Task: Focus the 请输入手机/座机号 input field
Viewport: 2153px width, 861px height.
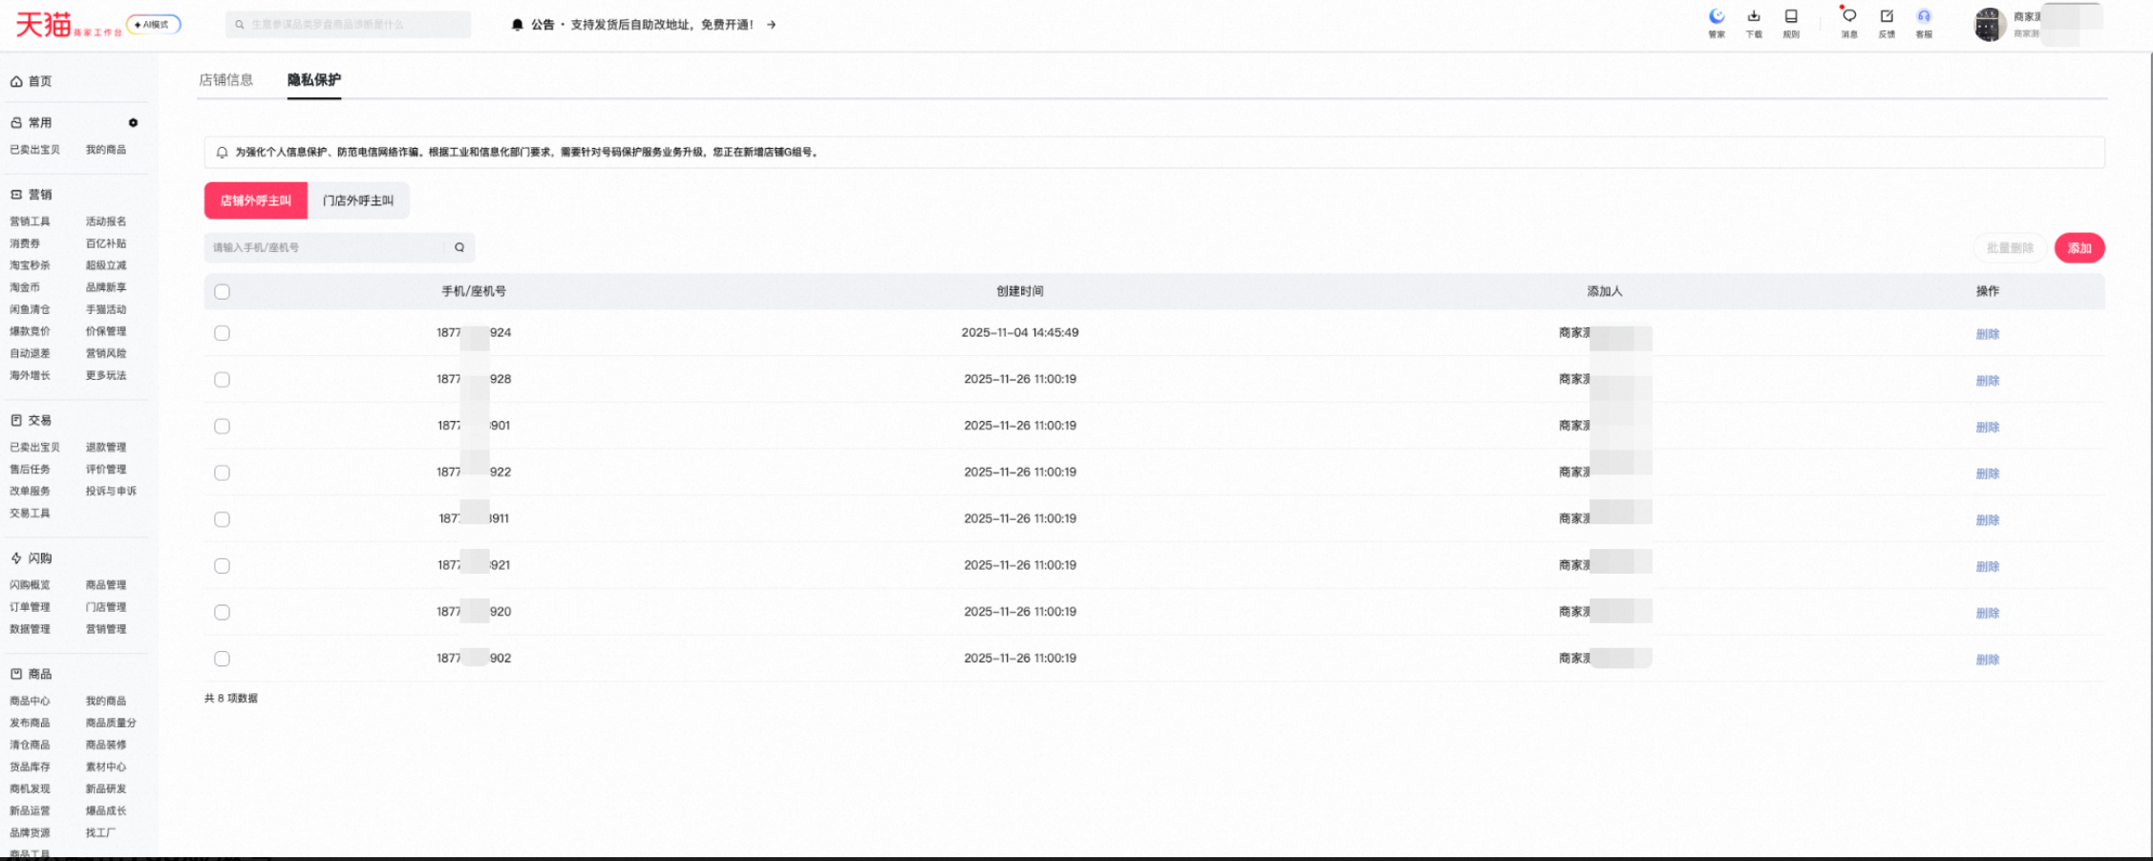Action: (325, 247)
